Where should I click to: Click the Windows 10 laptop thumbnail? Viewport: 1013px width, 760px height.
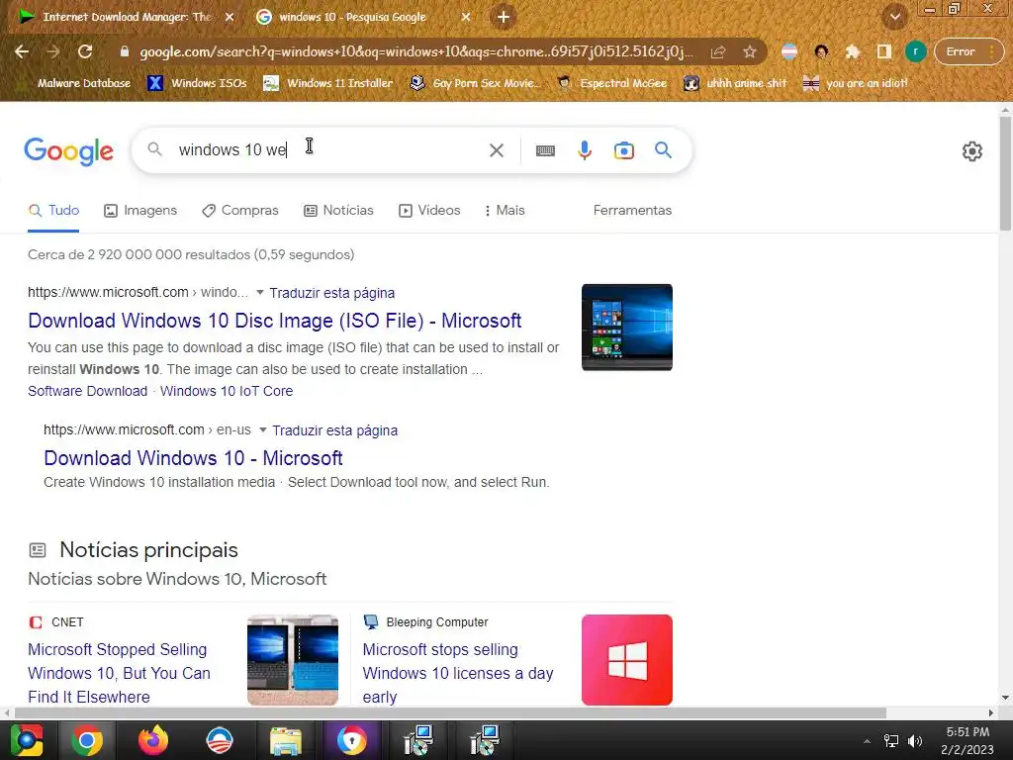(x=626, y=327)
